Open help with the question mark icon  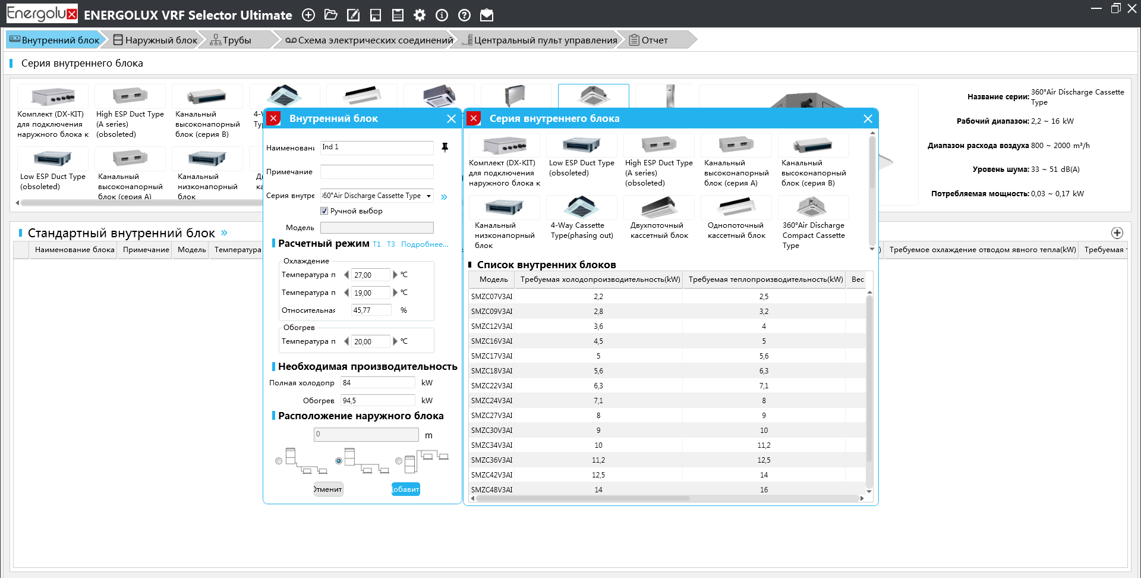point(464,15)
